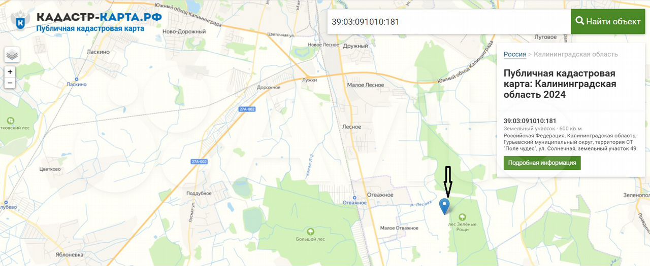
Task: Click cadastral number 39:03:091010:181 in info panel
Action: pos(530,121)
